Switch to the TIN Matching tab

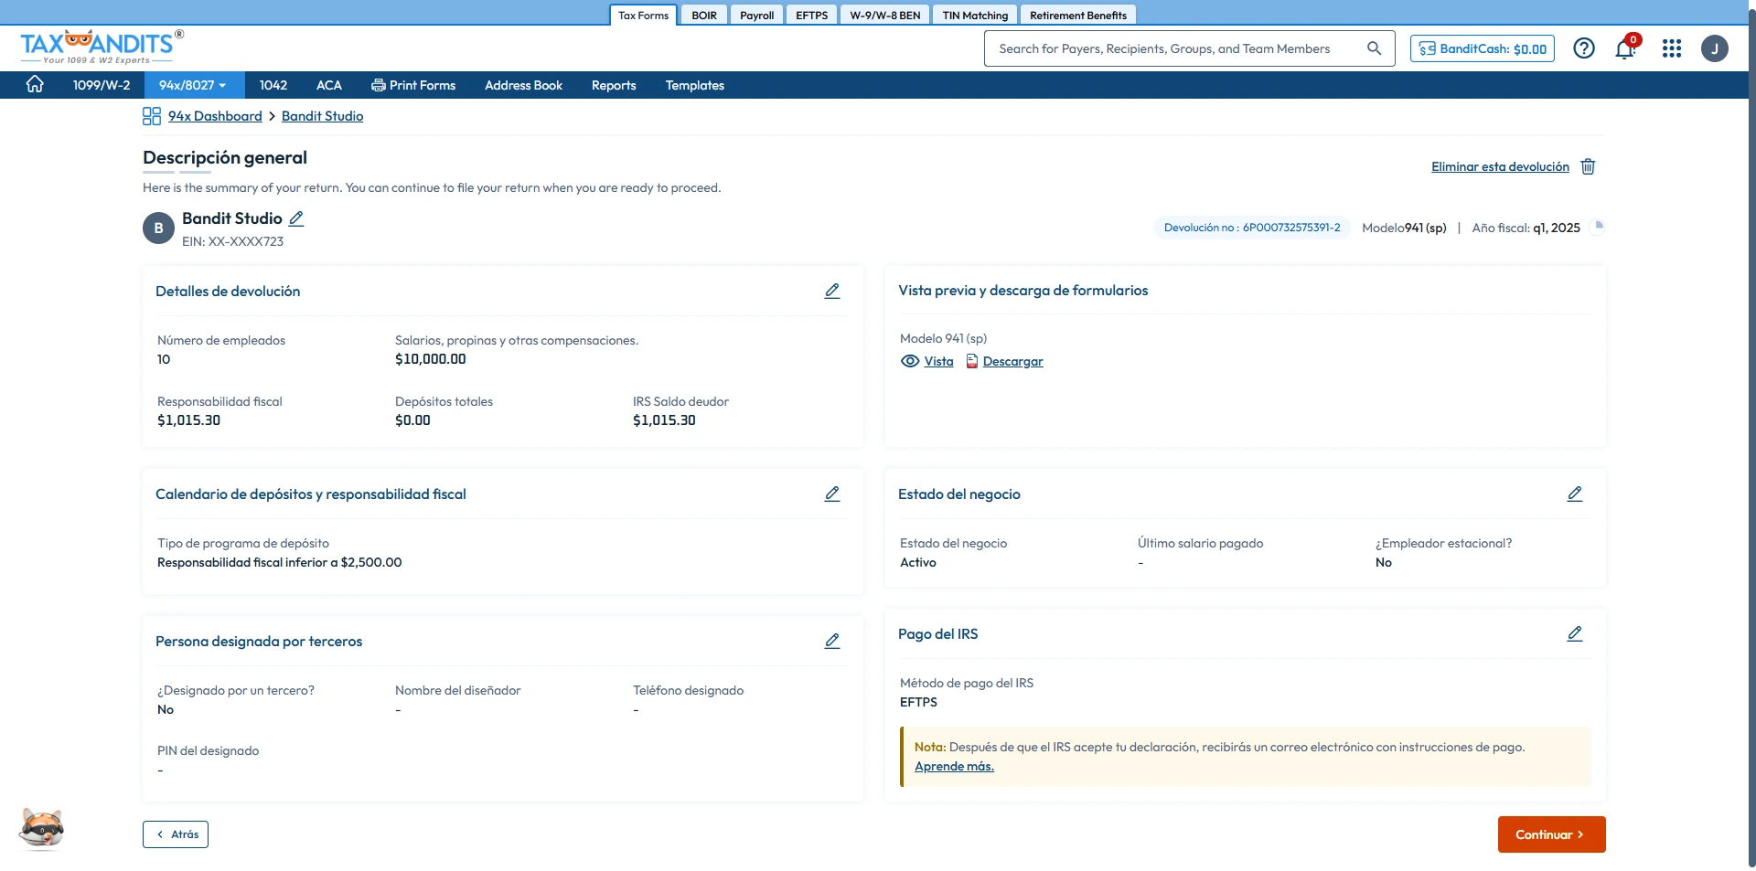pos(975,15)
